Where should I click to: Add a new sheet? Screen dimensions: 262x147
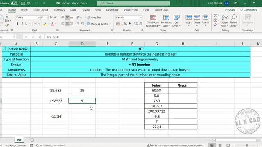(x=32, y=140)
